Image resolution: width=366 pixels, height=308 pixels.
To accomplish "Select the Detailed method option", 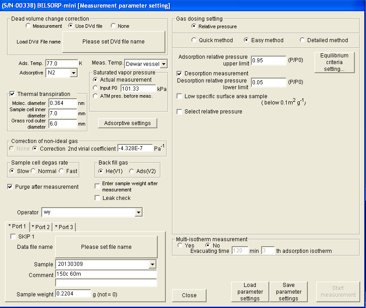I will tap(302, 40).
